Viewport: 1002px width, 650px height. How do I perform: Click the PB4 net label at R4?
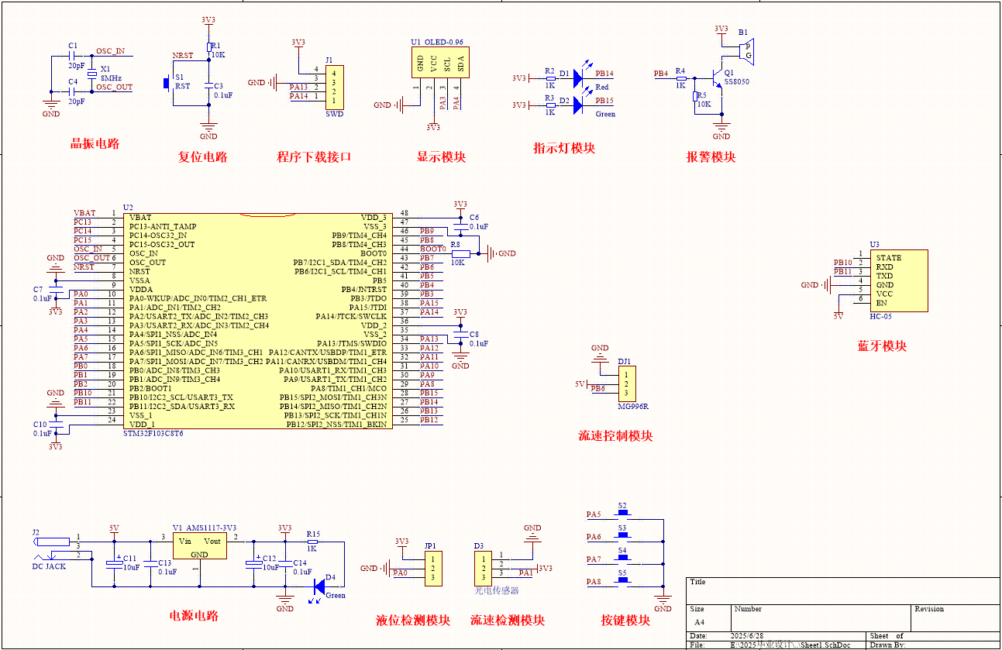click(661, 74)
